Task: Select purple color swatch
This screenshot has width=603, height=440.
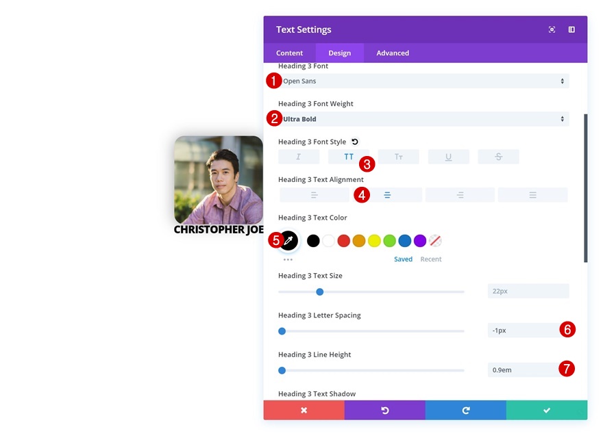Action: pyautogui.click(x=420, y=241)
